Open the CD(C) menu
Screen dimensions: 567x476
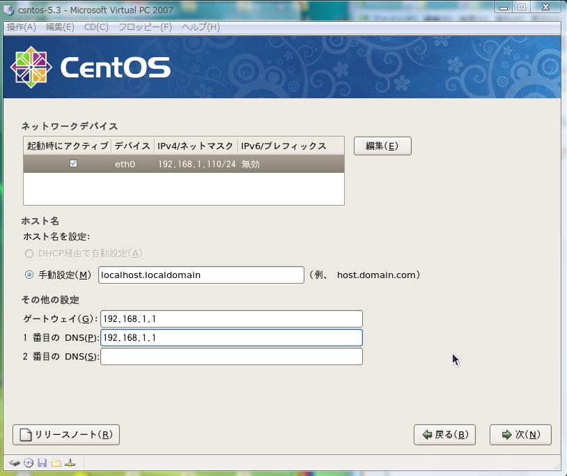click(96, 27)
